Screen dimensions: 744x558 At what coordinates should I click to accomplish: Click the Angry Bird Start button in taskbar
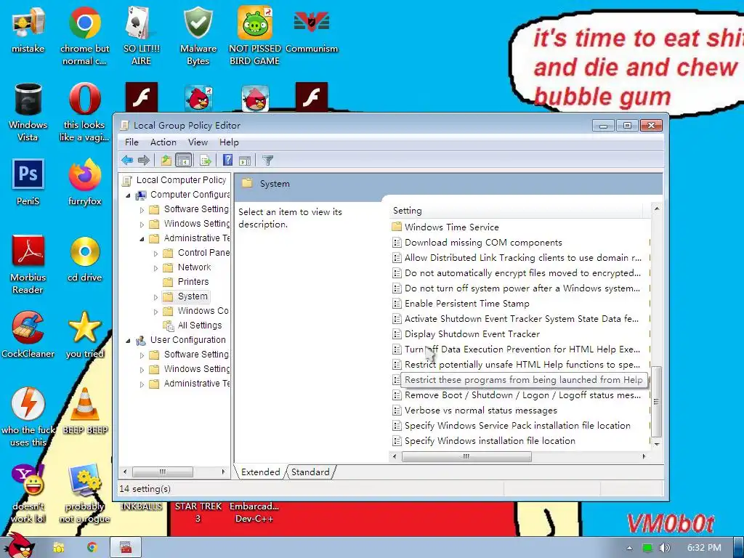click(20, 546)
